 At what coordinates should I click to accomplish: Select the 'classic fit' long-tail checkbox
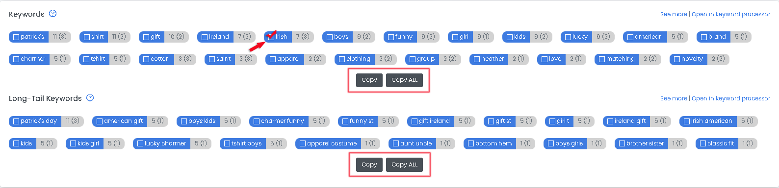point(703,143)
